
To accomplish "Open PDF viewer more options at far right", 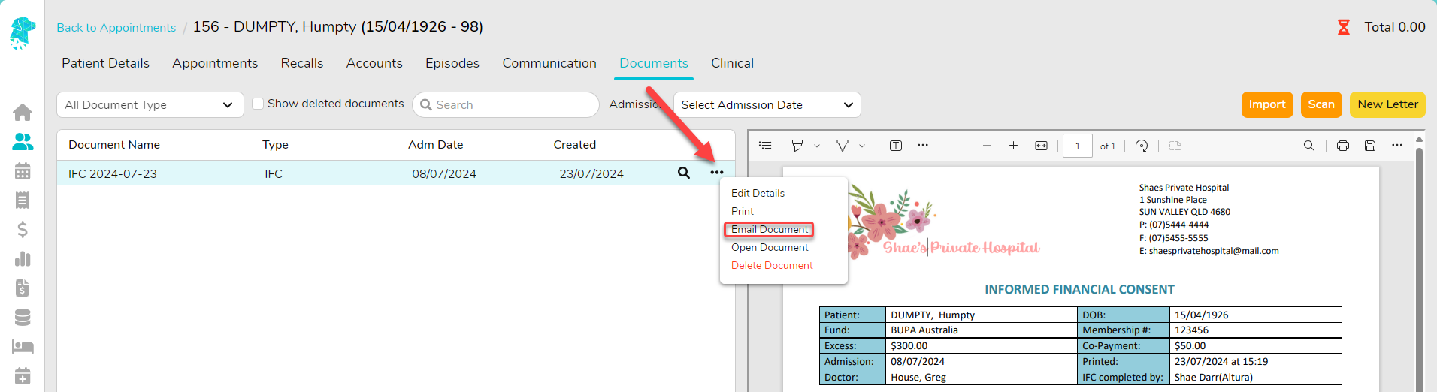I will (1397, 146).
